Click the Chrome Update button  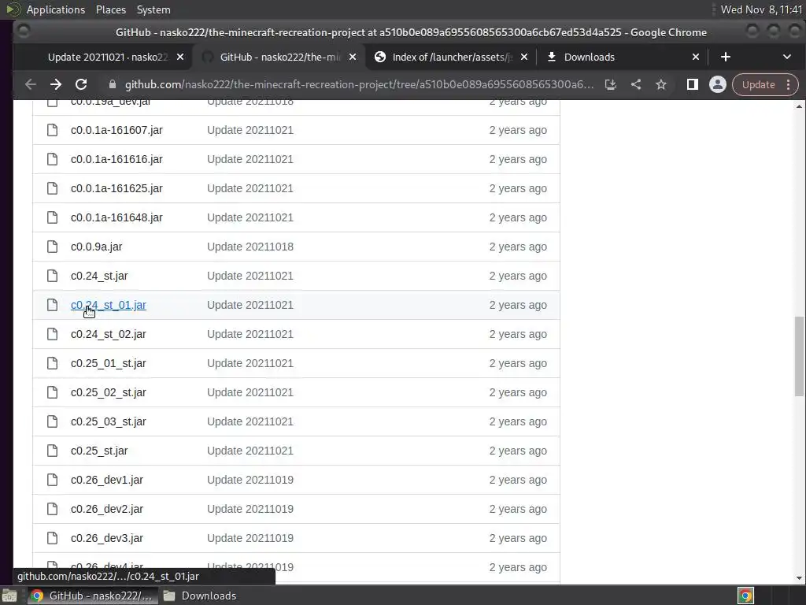pyautogui.click(x=758, y=84)
